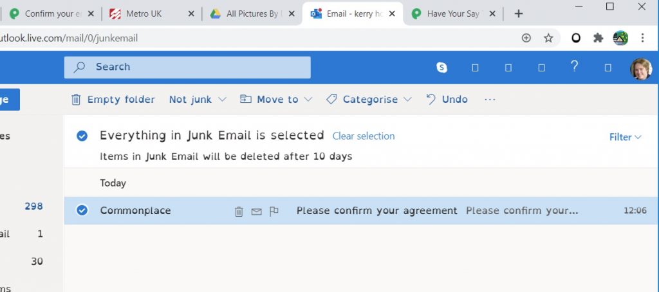Click the Clear selection link
659x292 pixels.
[364, 136]
